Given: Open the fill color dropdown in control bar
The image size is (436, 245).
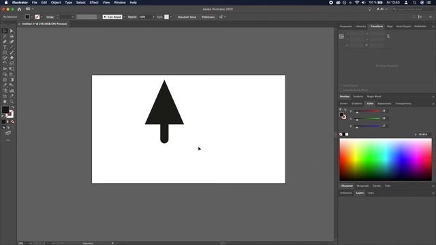Looking at the screenshot, I should [x=31, y=17].
